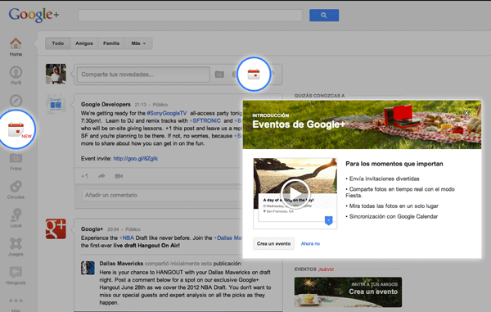Open the +SFTRONIC mention link

pos(205,120)
